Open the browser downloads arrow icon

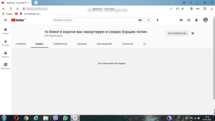212,9
